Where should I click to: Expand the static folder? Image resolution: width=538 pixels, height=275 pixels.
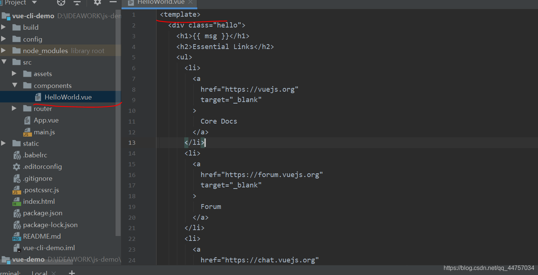3,143
